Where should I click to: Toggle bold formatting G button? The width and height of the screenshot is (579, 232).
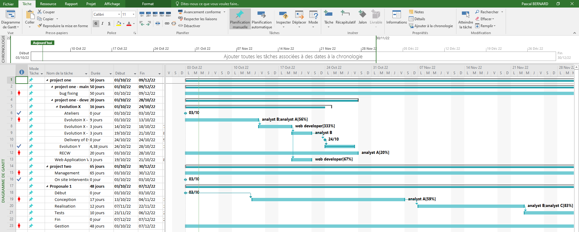click(96, 24)
